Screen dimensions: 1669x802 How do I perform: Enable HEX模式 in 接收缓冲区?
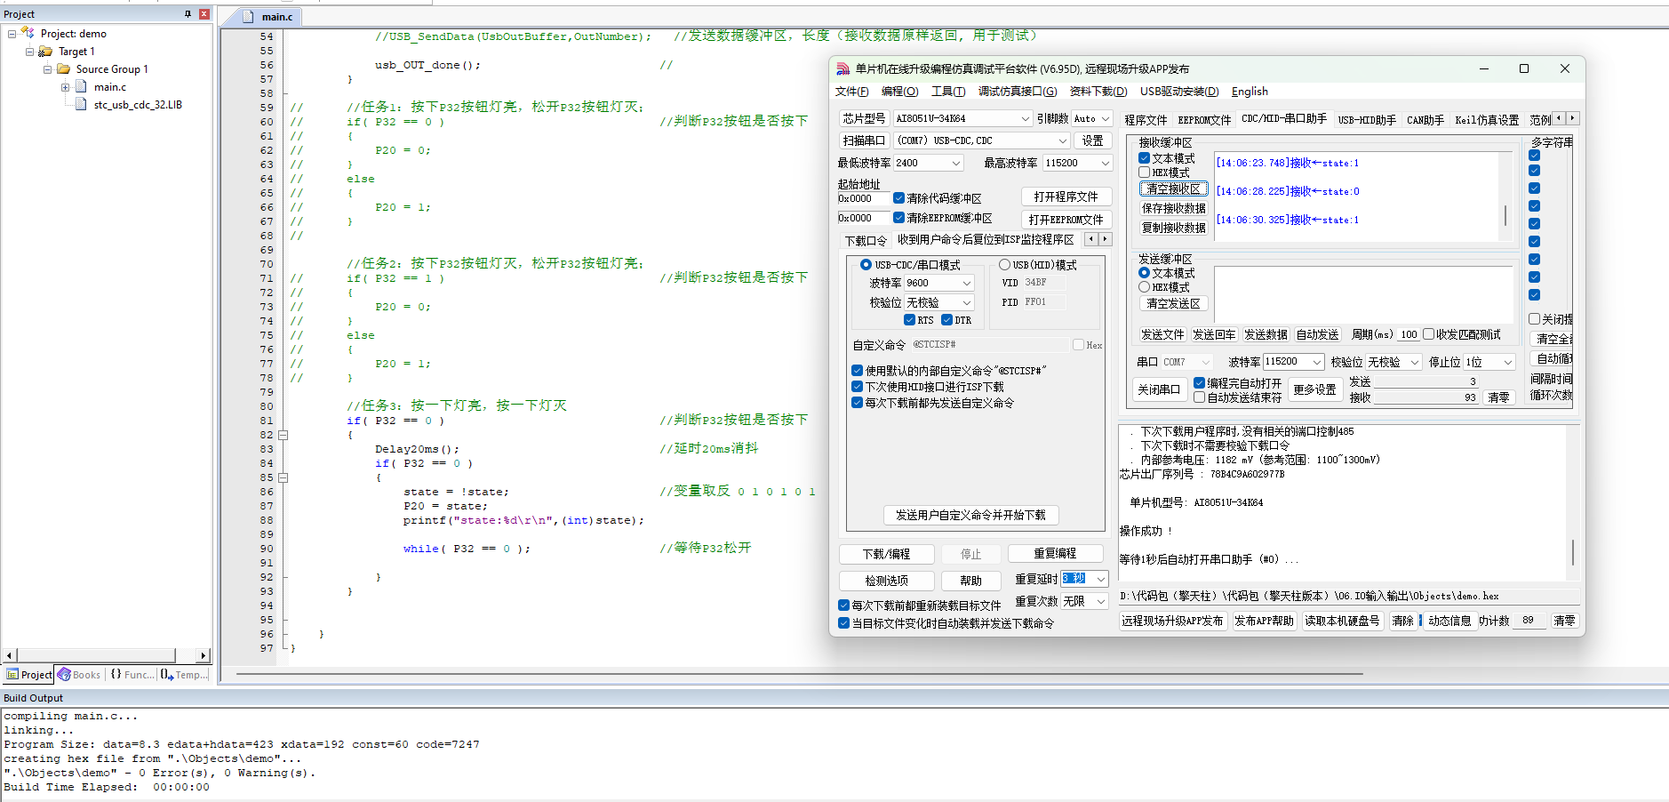tap(1145, 172)
